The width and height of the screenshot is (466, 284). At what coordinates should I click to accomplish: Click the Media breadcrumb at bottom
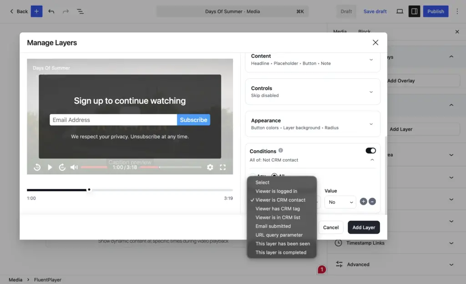point(15,279)
